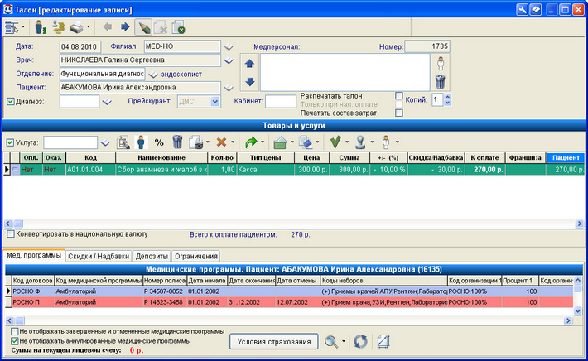Toggle the pencil edit mode icon
Viewport: 588px width, 361px height.
[143, 27]
